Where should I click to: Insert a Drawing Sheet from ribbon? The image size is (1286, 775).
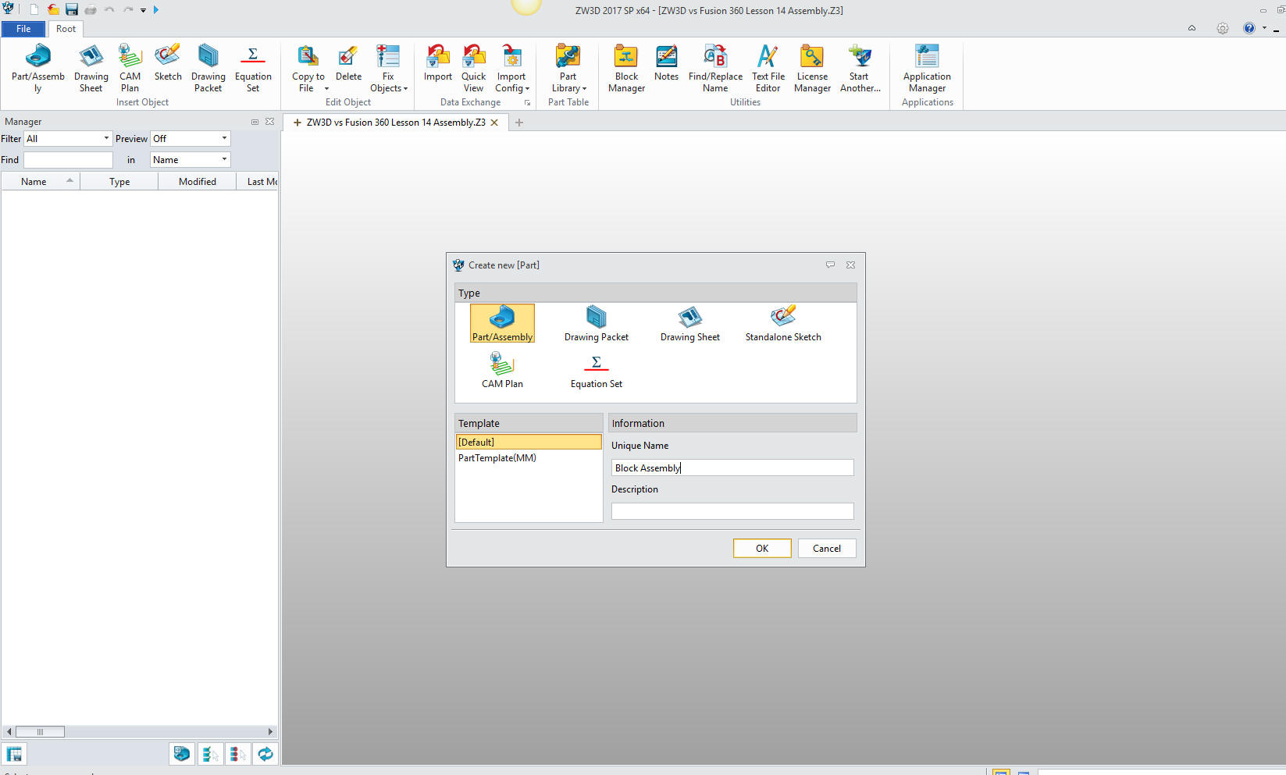(x=91, y=68)
